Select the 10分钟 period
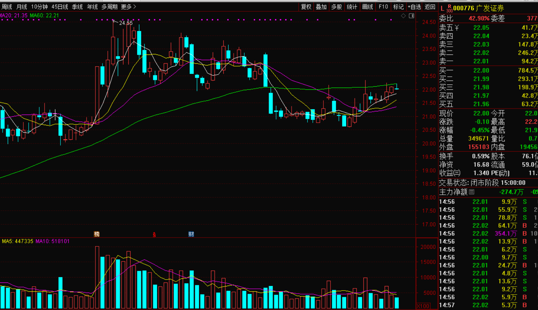This screenshot has width=538, height=310. [39, 7]
